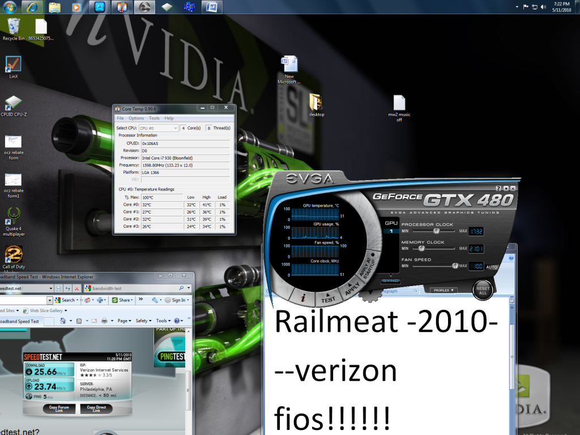
Task: Expand the Web Slice Gallery dropdown
Action: (x=66, y=311)
